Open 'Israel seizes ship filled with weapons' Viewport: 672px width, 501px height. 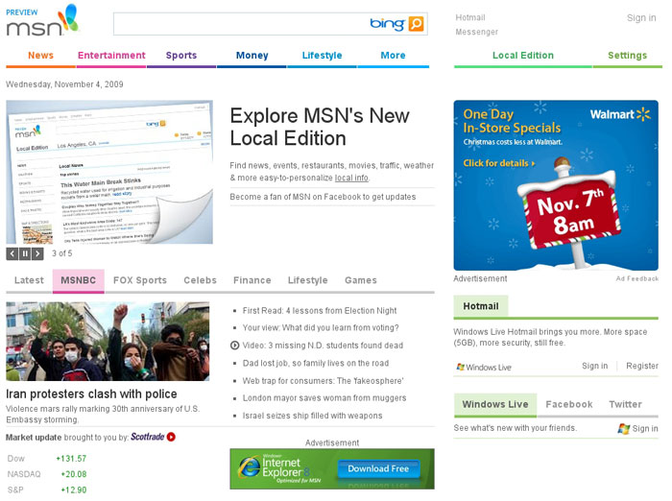tap(312, 416)
